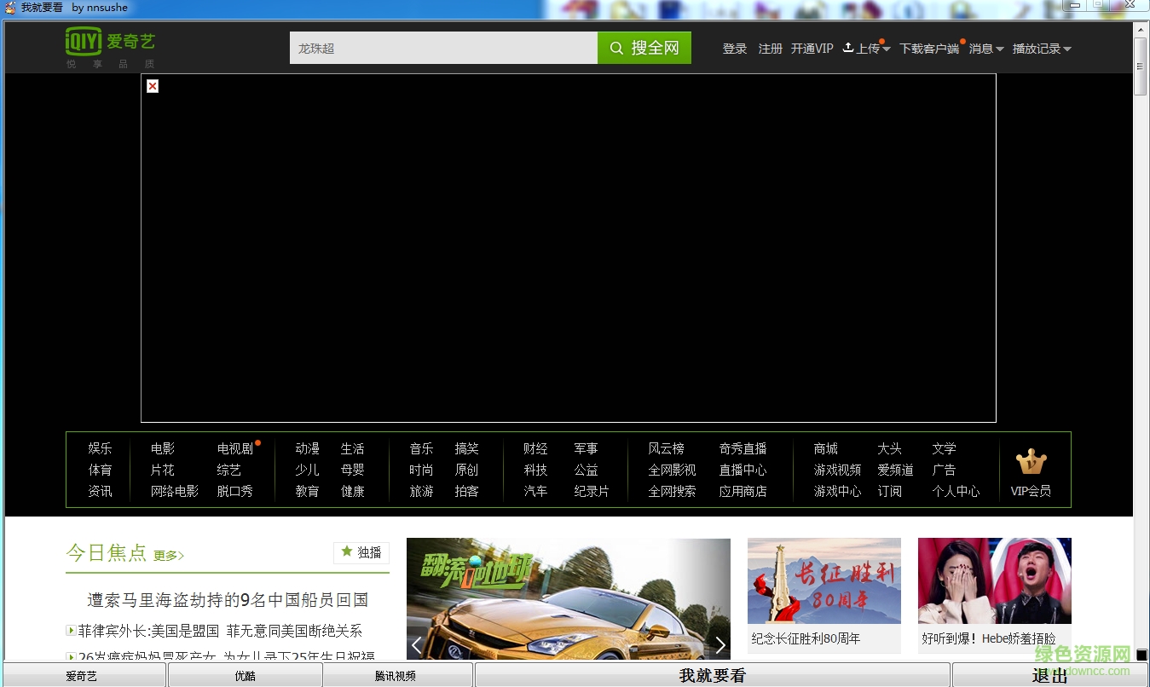Open the 开通VIP page
The height and width of the screenshot is (687, 1150).
pyautogui.click(x=812, y=49)
